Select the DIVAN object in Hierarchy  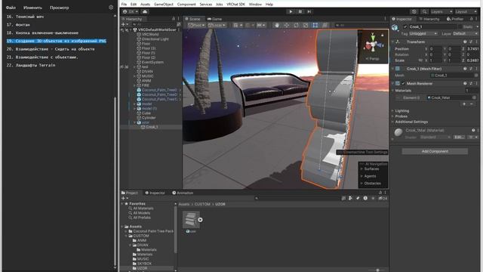pos(147,71)
